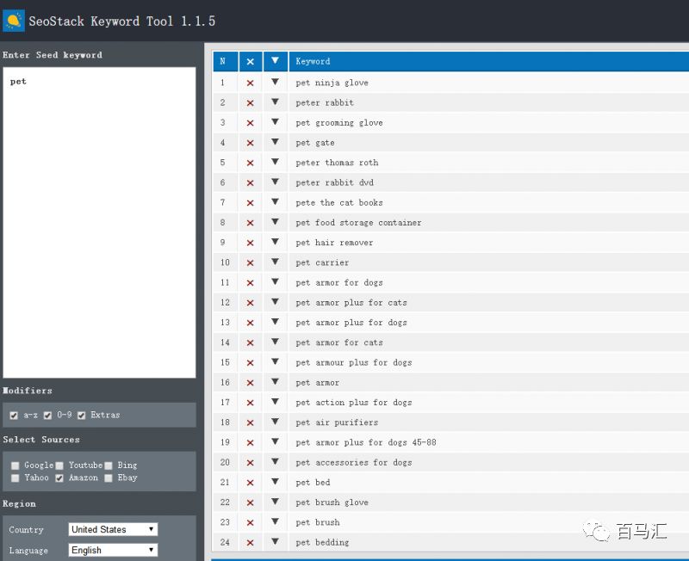Open the Country dropdown showing United States
Image resolution: width=689 pixels, height=561 pixels.
[113, 529]
